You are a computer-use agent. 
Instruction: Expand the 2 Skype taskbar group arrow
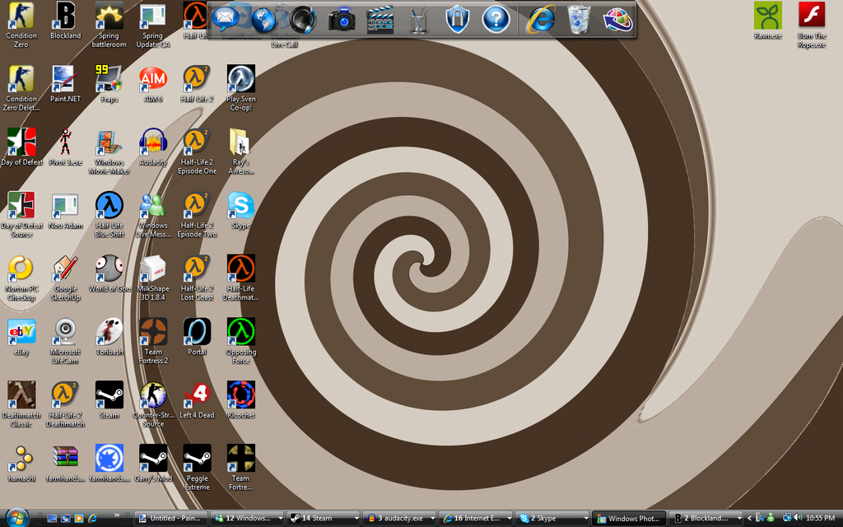(x=585, y=519)
